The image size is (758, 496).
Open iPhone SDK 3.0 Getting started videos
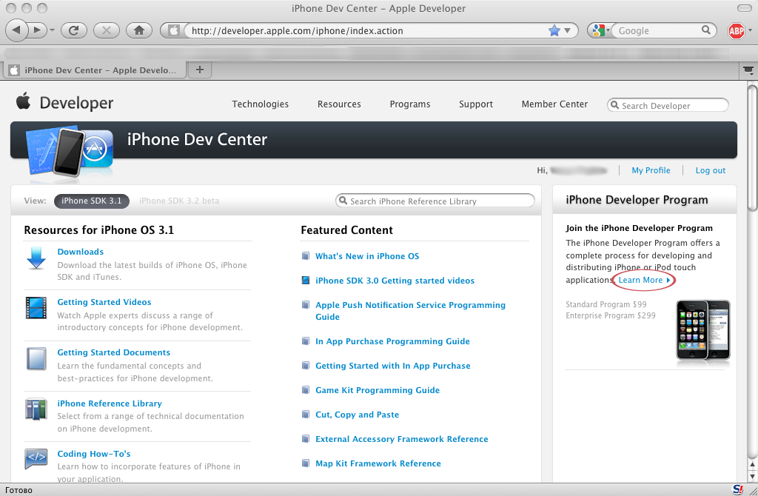[x=395, y=281]
